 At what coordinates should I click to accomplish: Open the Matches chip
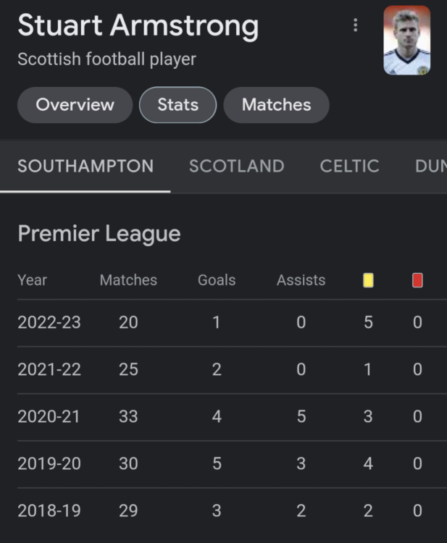276,105
